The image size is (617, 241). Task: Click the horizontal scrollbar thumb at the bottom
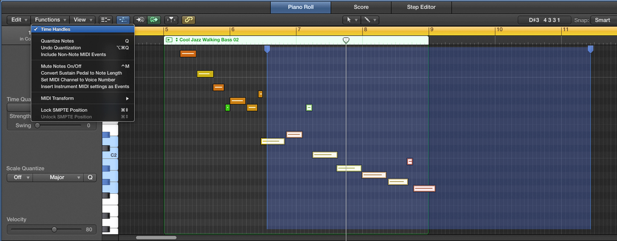156,237
